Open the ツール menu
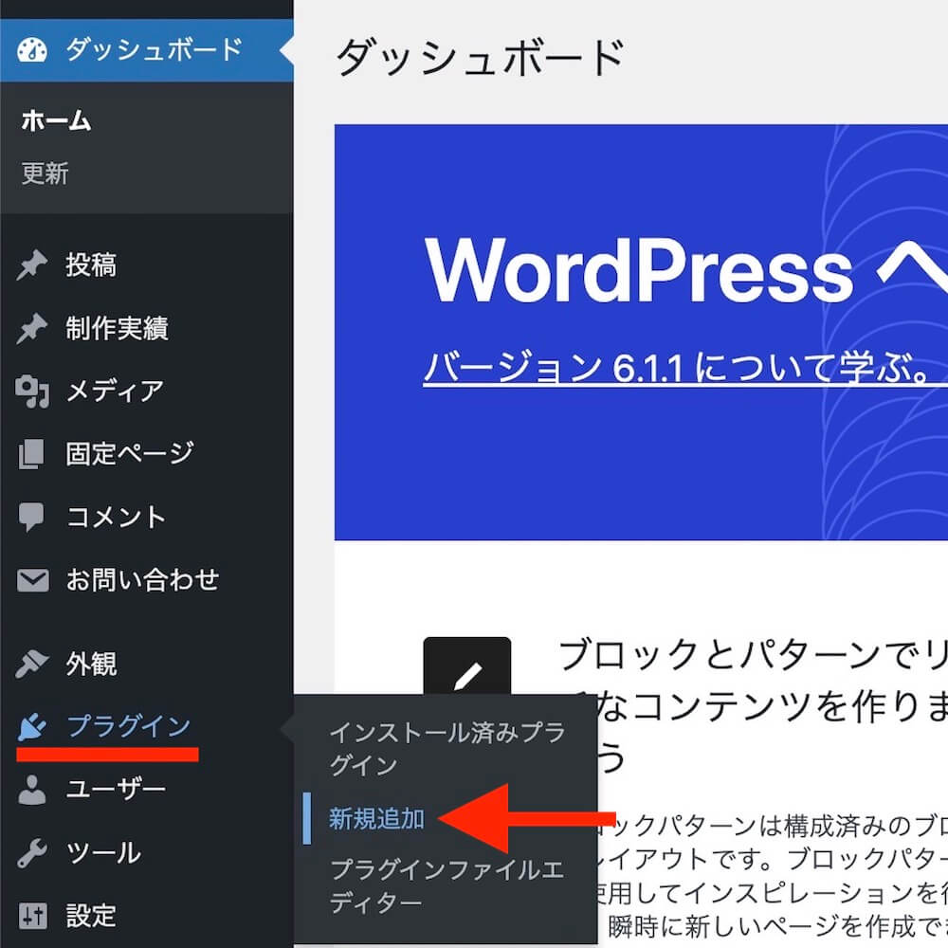The width and height of the screenshot is (948, 948). (x=147, y=853)
